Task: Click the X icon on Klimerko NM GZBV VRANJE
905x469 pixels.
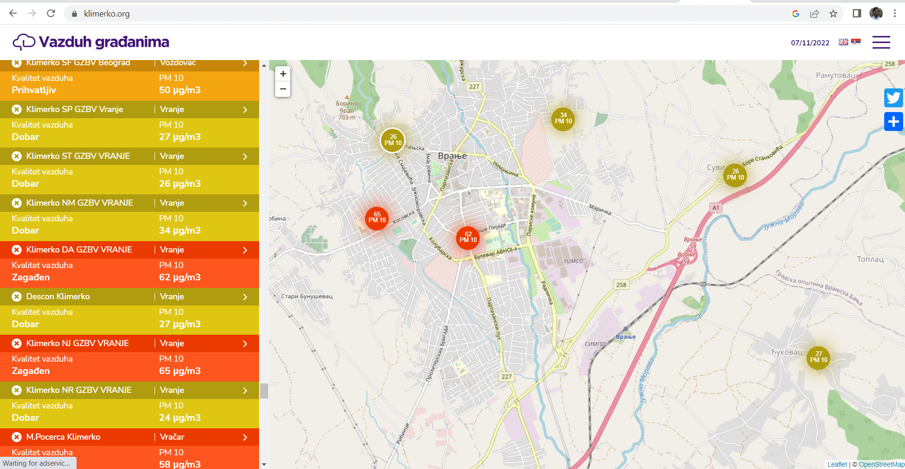Action: coord(17,203)
